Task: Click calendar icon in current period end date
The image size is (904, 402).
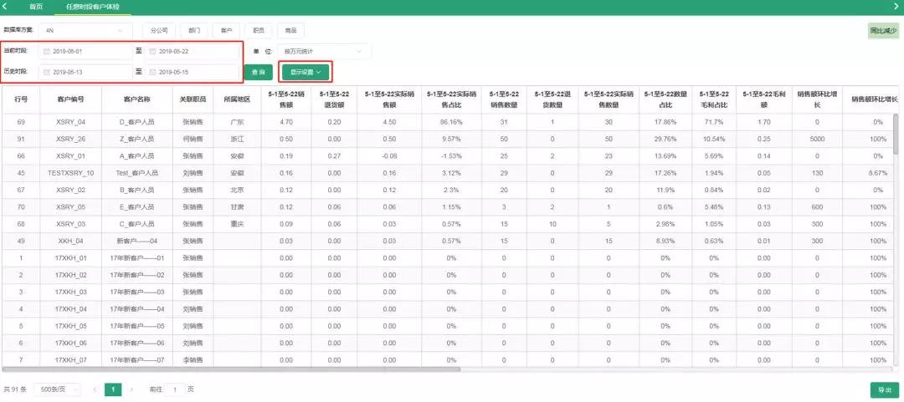Action: 153,51
